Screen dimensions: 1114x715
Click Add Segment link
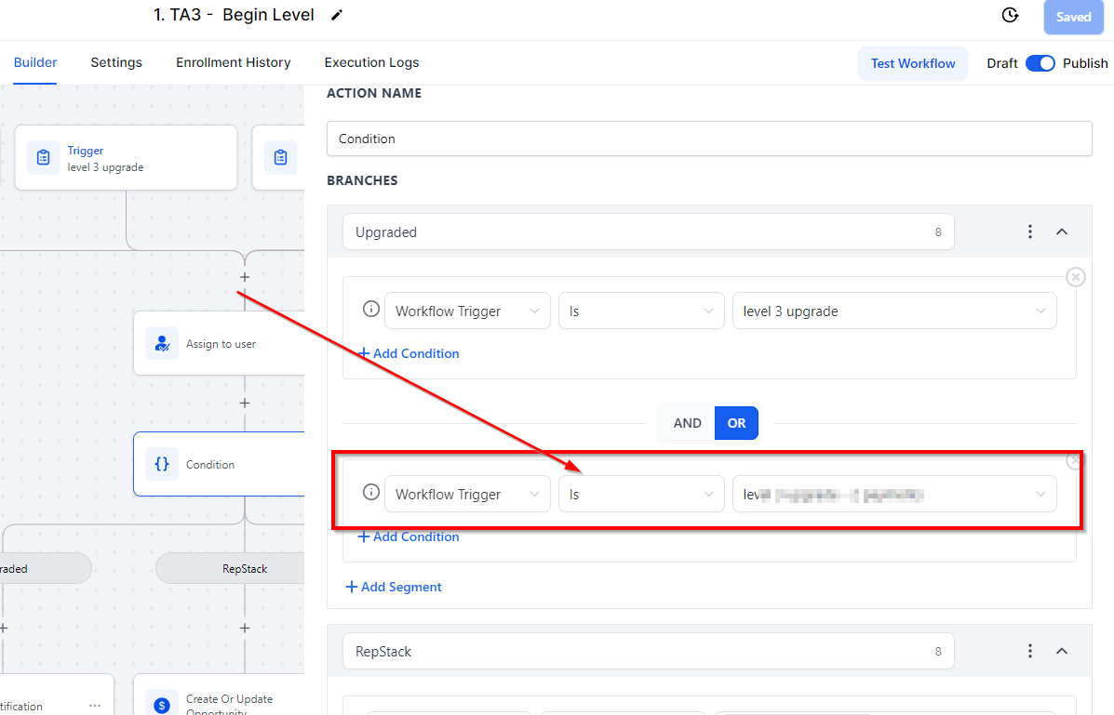(394, 588)
